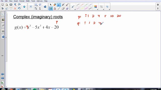Toggle toolbar position with double-arrow icon

158,8
